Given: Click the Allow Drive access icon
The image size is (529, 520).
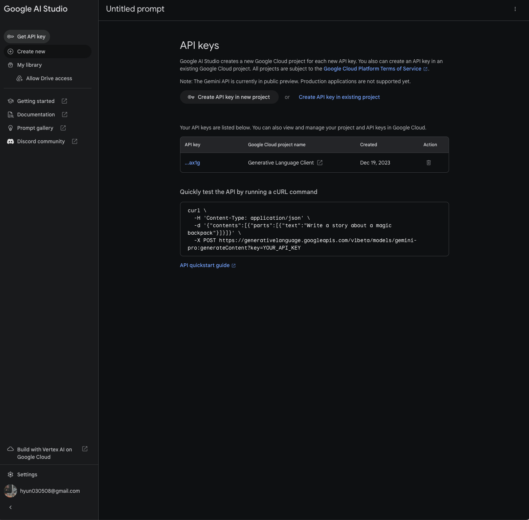Looking at the screenshot, I should tap(19, 78).
